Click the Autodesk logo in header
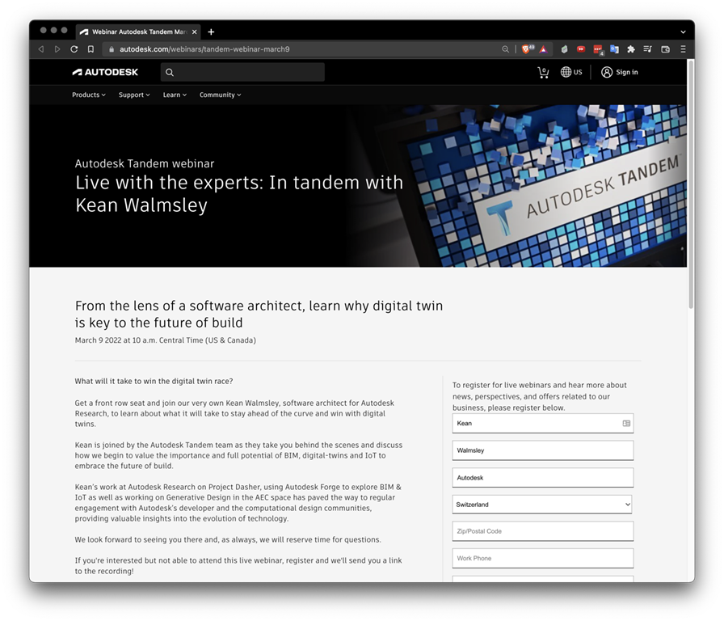This screenshot has height=621, width=724. [105, 72]
